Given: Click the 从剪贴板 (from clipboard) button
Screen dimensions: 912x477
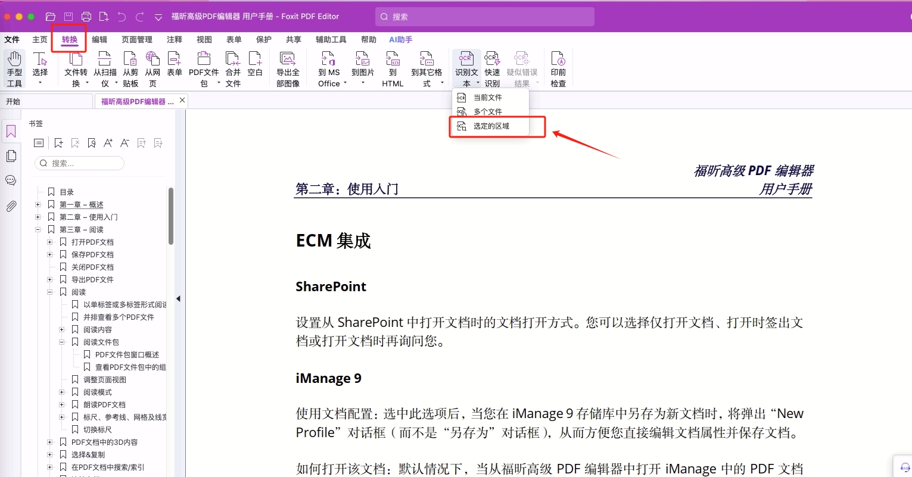Looking at the screenshot, I should pyautogui.click(x=130, y=69).
